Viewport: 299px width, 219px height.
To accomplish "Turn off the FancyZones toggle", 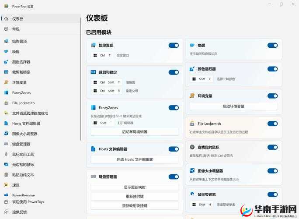I will 174,108.
